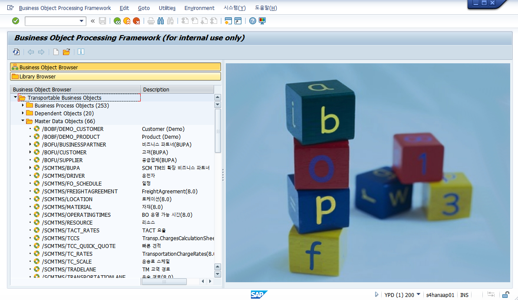This screenshot has width=518, height=300.
Task: Click the Find binoculars icon
Action: (161, 21)
